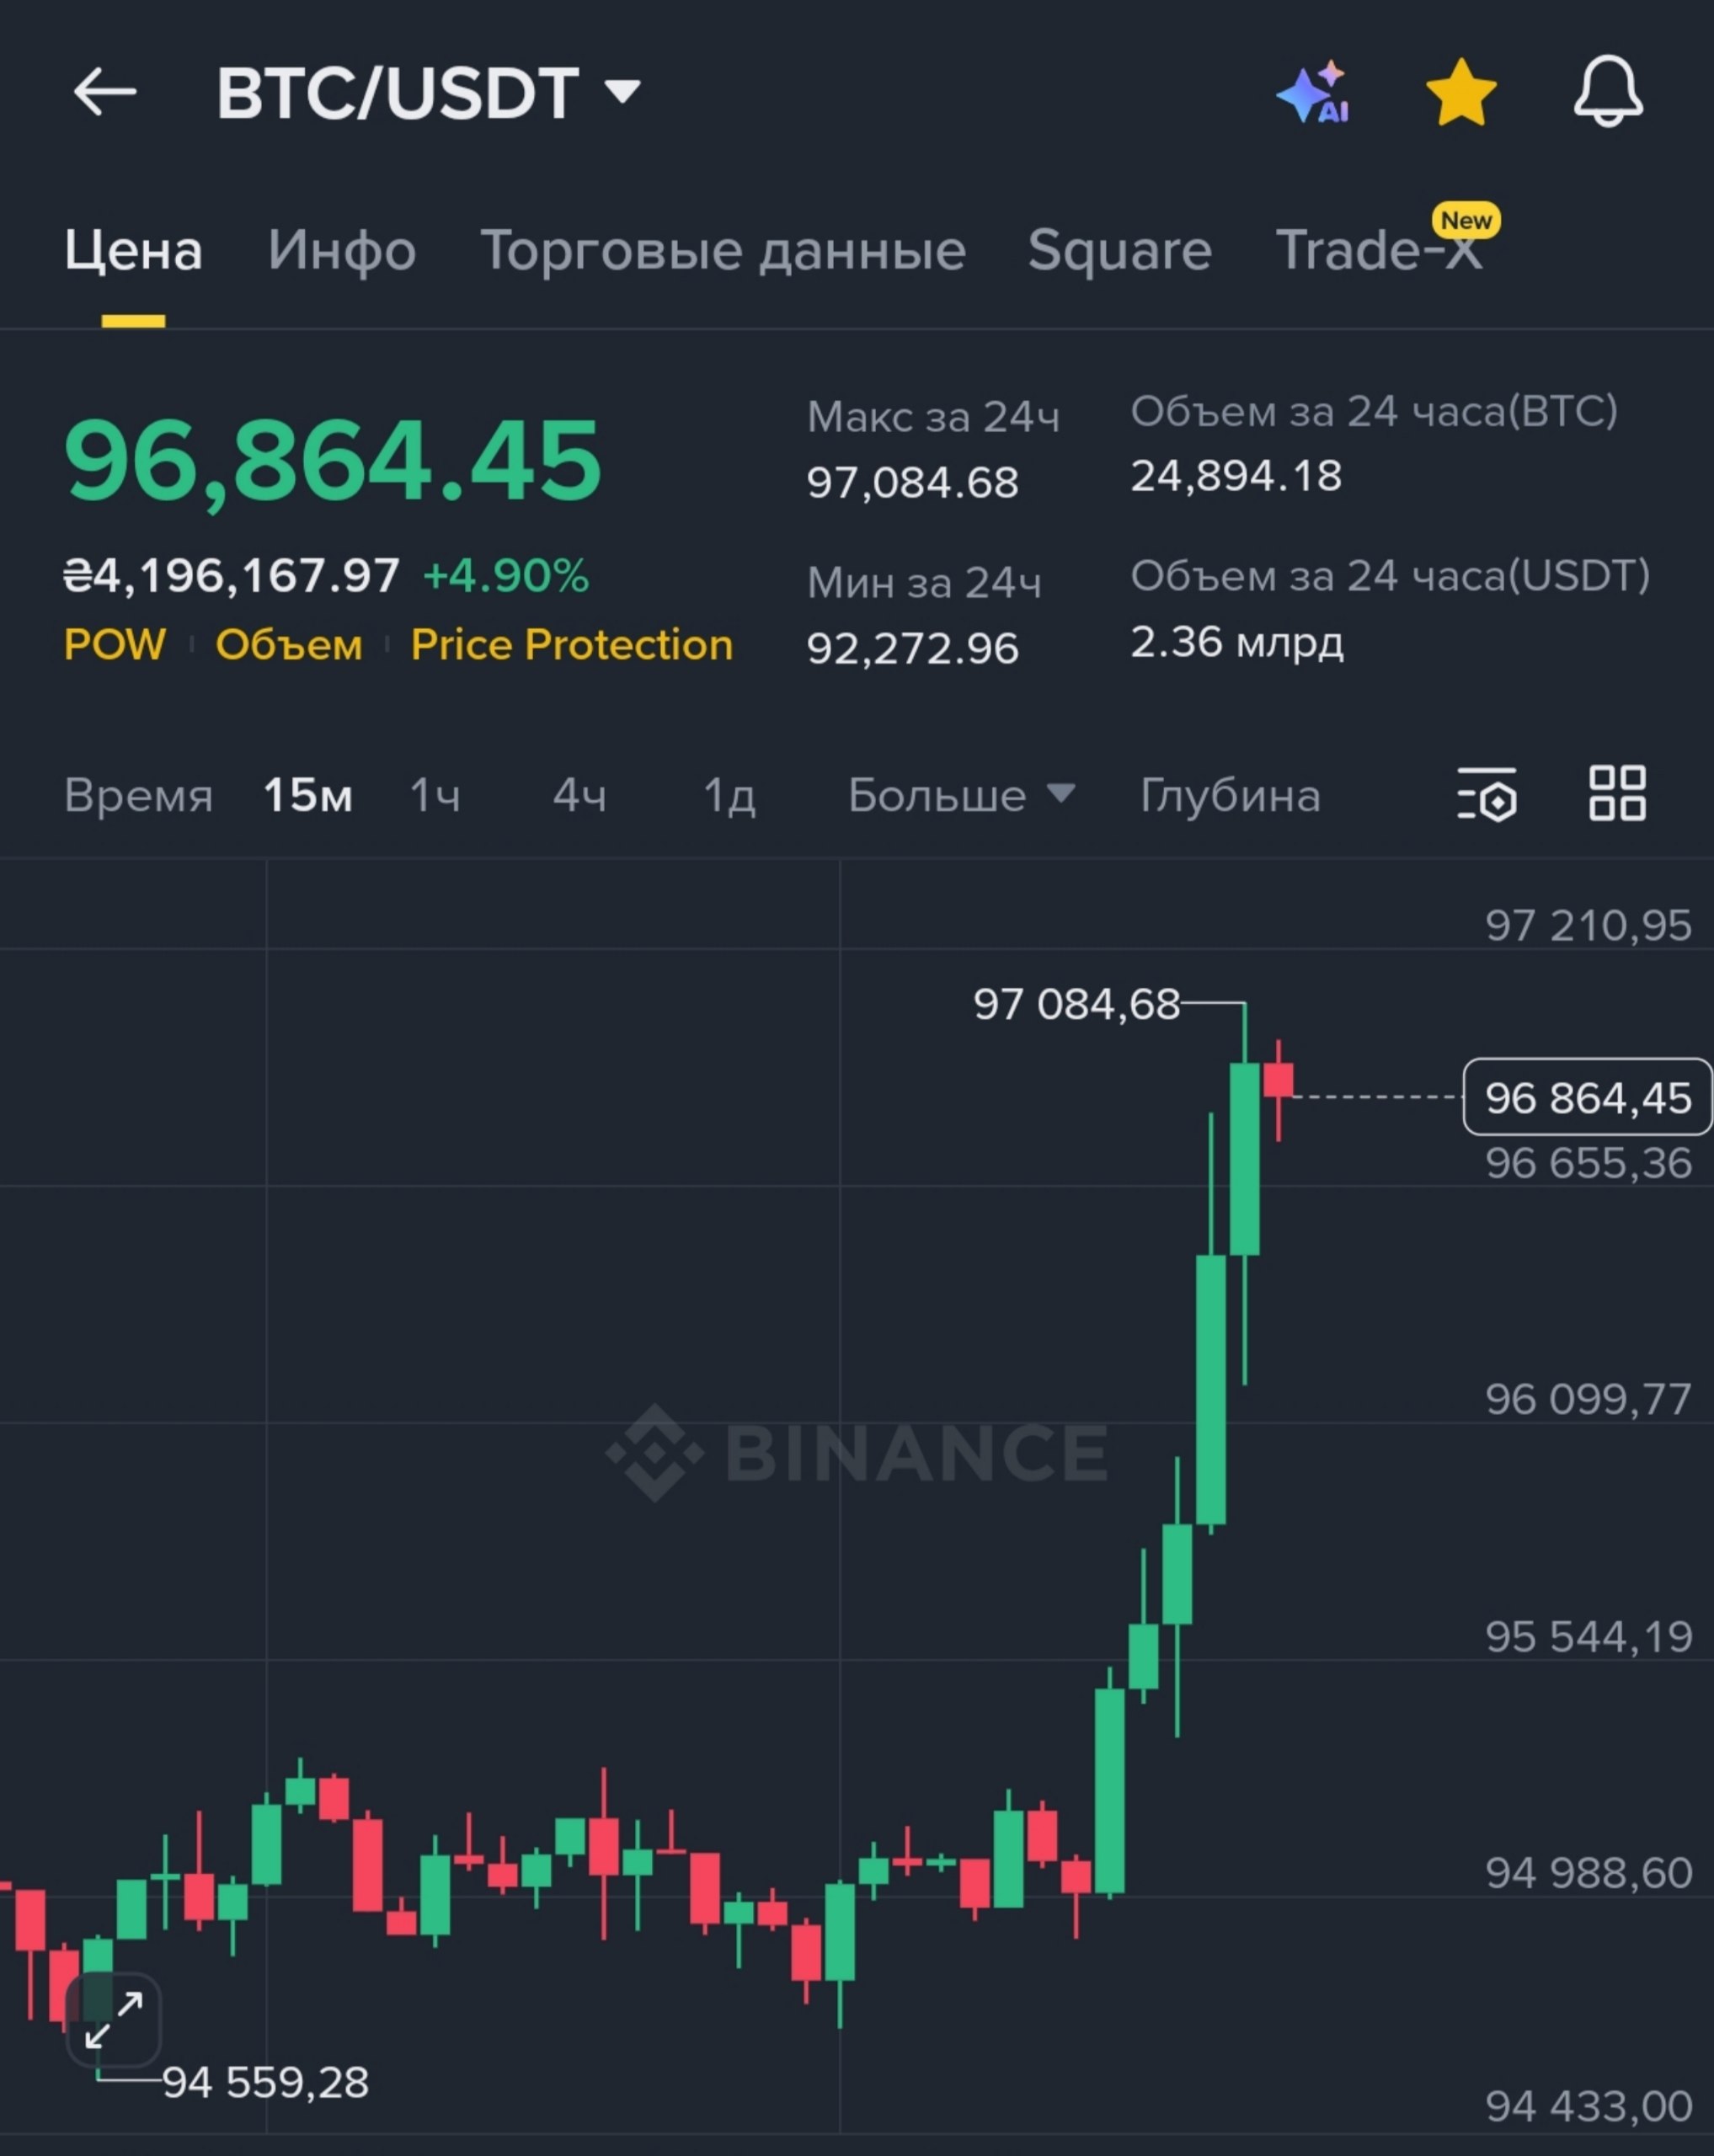
Task: Open the Trade-X tab
Action: (x=1380, y=250)
